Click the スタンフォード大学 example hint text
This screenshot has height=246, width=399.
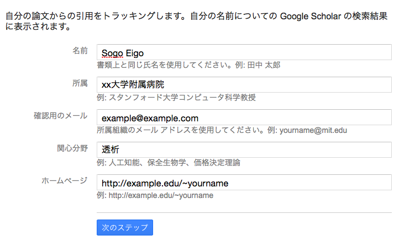coord(176,98)
